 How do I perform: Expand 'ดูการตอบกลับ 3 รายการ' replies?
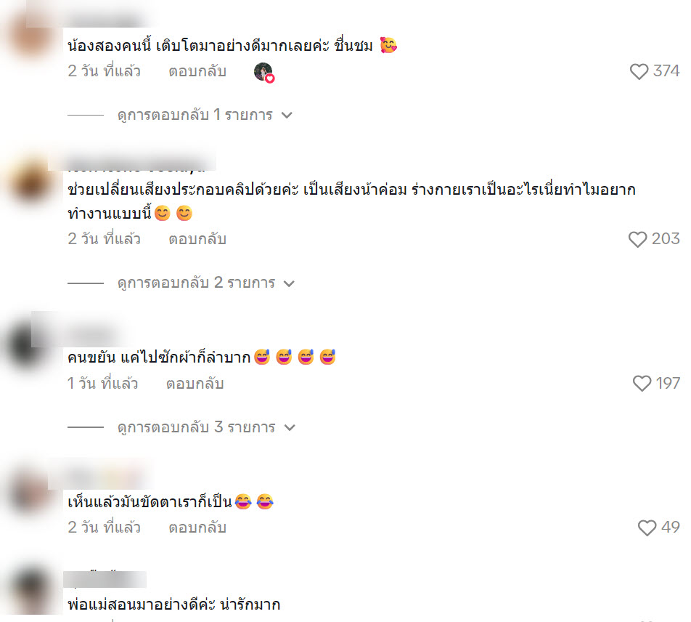click(206, 427)
